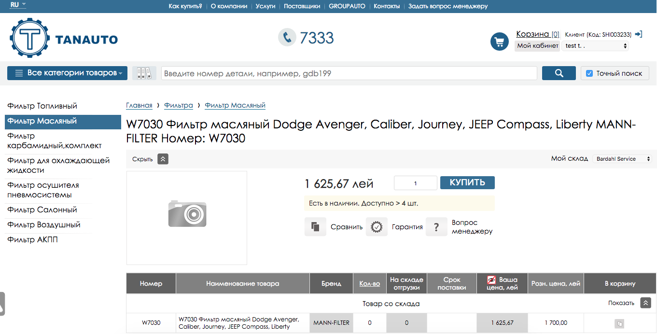Expand warehouse goods with Показать arrow
Screen dimensions: 657x334
(645, 303)
